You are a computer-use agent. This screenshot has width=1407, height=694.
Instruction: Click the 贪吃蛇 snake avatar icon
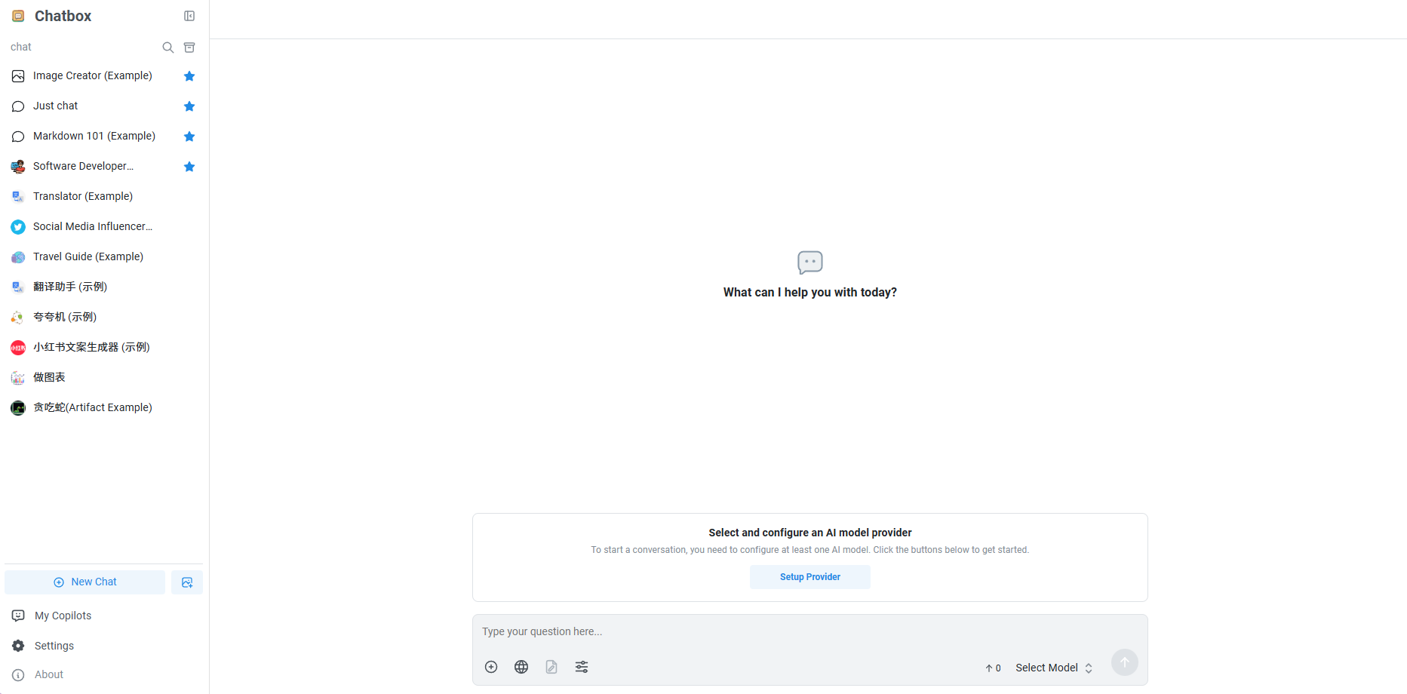18,408
